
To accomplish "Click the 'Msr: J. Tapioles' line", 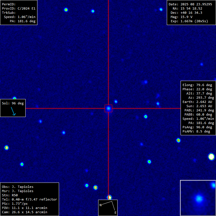I will 18,191.
